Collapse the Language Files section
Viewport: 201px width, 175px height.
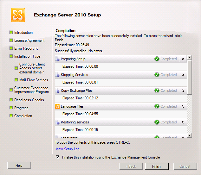(x=183, y=106)
